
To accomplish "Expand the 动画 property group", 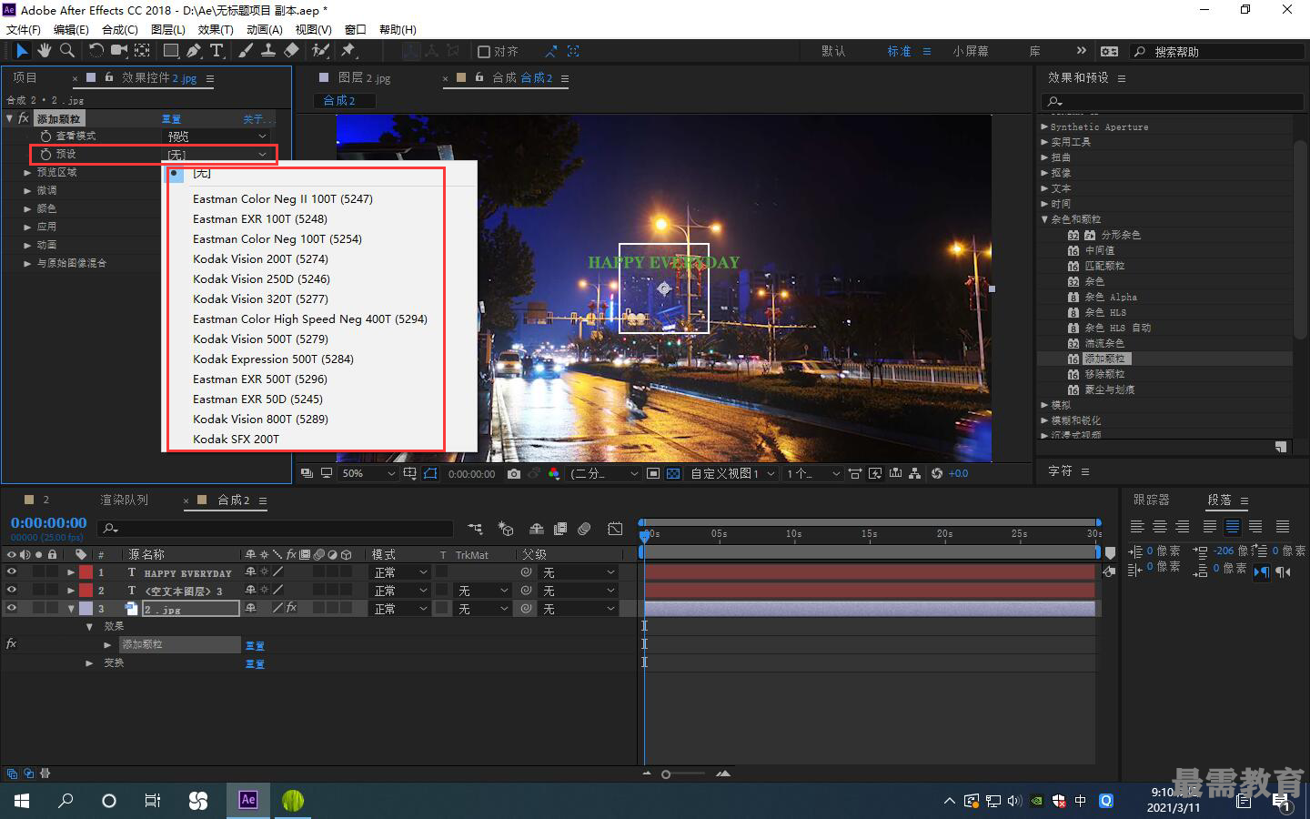I will (27, 245).
